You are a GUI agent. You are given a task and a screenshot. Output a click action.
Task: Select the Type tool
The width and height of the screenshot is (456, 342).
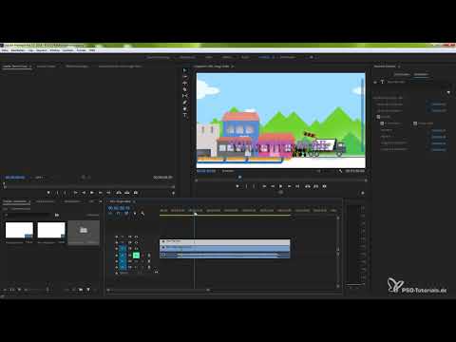tap(185, 115)
